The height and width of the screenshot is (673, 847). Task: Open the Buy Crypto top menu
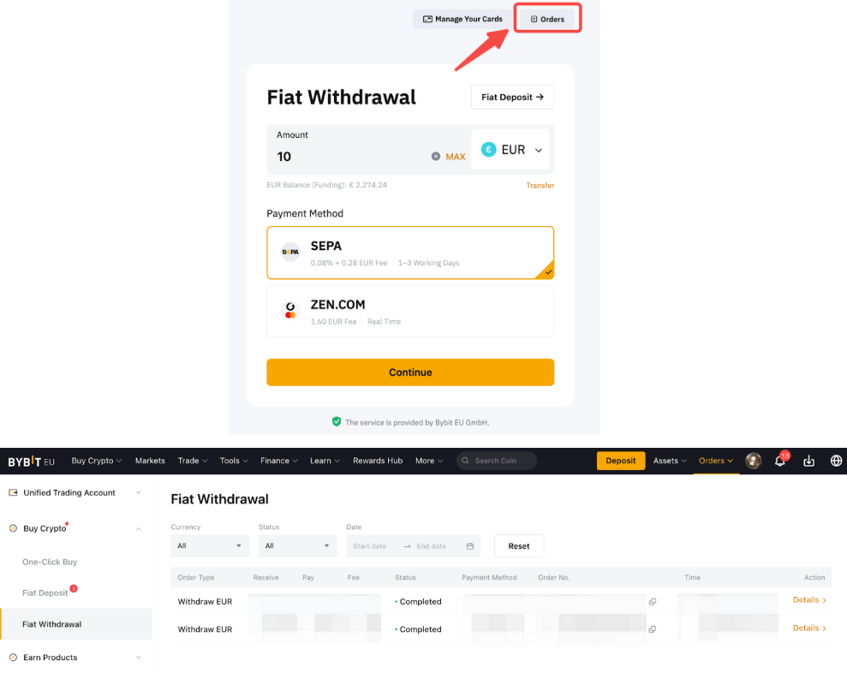click(x=96, y=461)
